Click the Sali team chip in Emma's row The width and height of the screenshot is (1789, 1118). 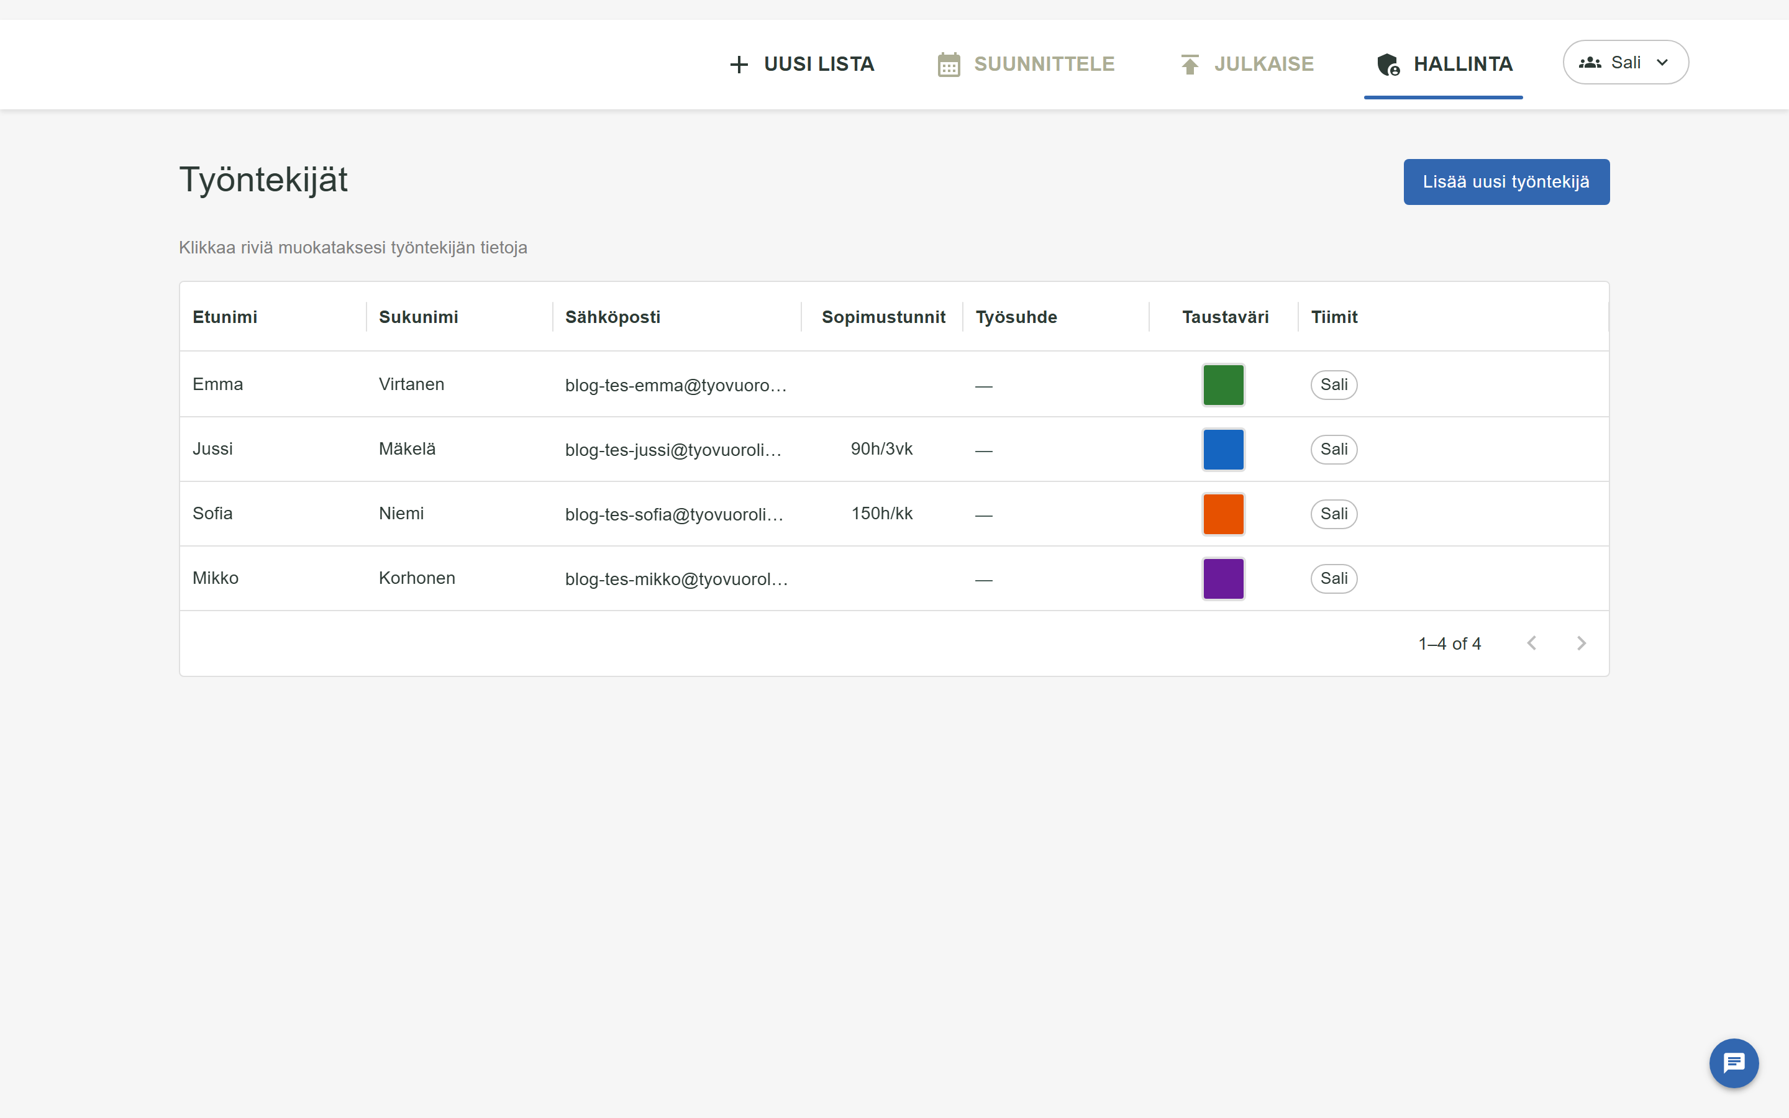pos(1334,384)
